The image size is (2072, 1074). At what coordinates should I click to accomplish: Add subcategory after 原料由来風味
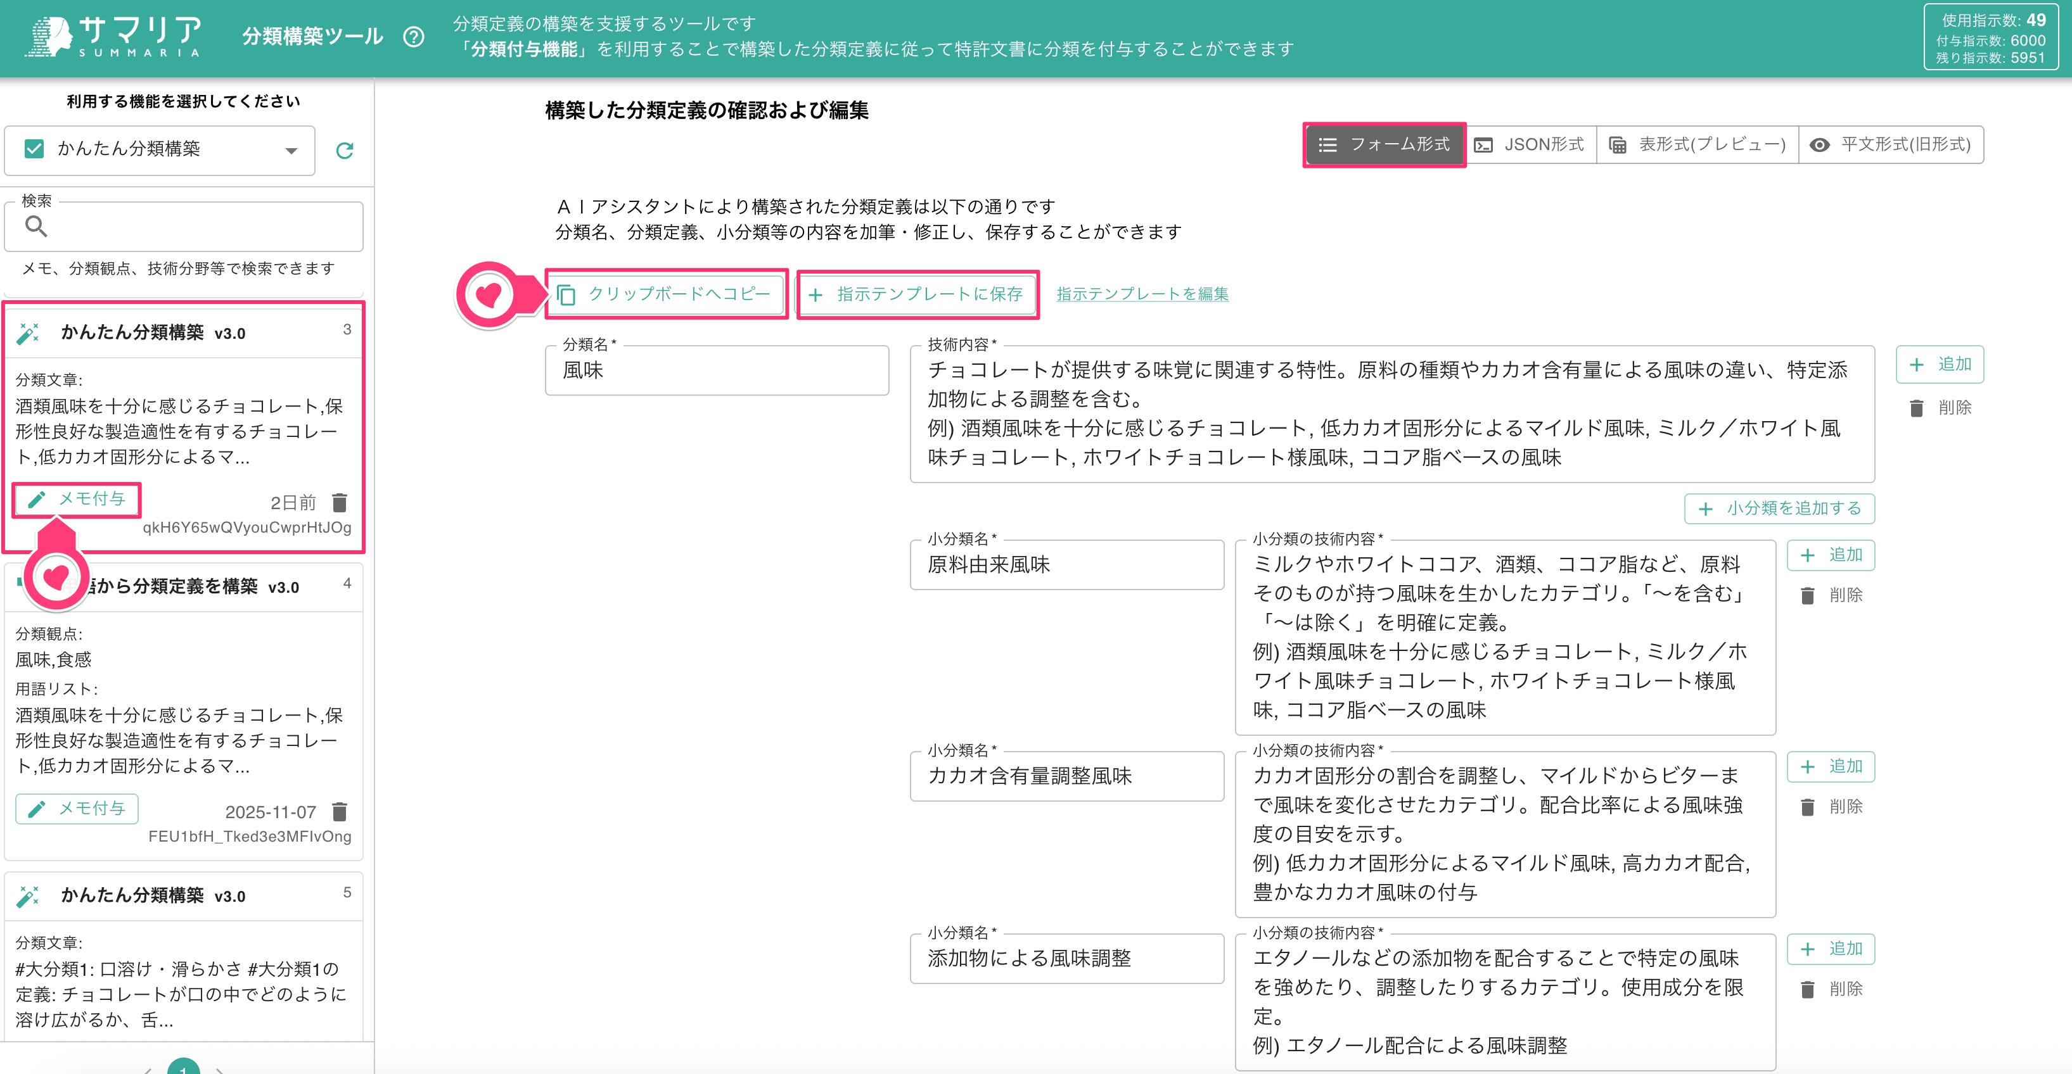click(1831, 555)
